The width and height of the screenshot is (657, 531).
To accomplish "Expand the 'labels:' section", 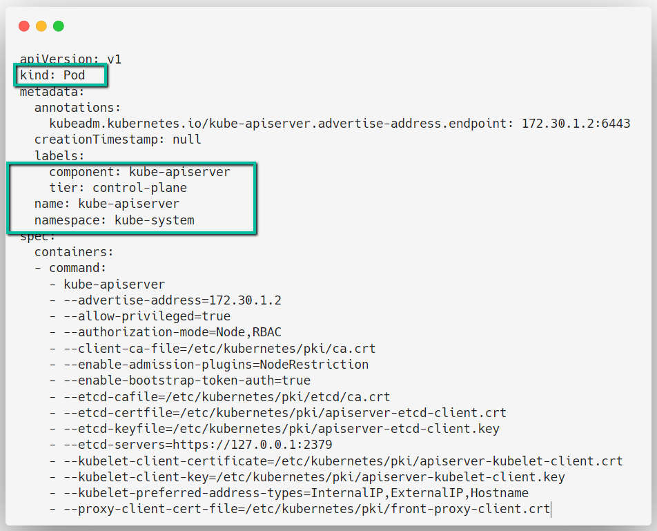I will coord(59,155).
